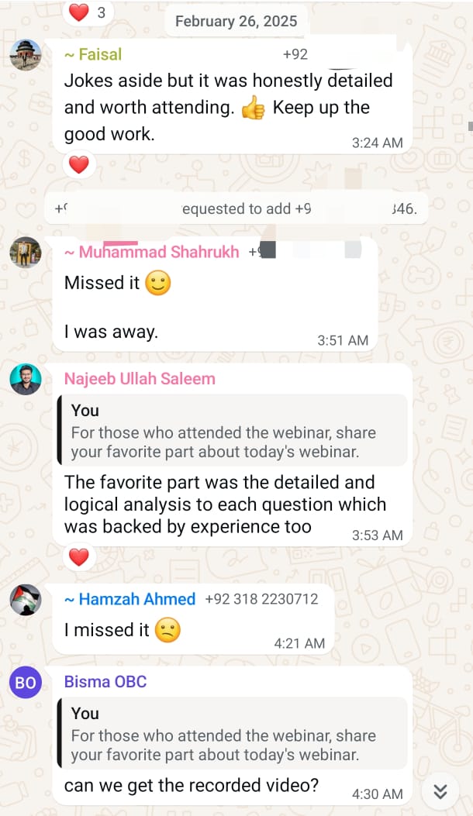Image resolution: width=473 pixels, height=816 pixels.
Task: Tap the sad emoji after I missed it
Action: pyautogui.click(x=167, y=630)
